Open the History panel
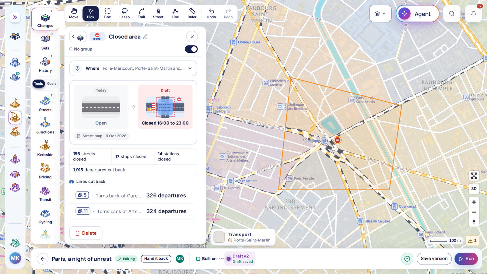 (45, 64)
